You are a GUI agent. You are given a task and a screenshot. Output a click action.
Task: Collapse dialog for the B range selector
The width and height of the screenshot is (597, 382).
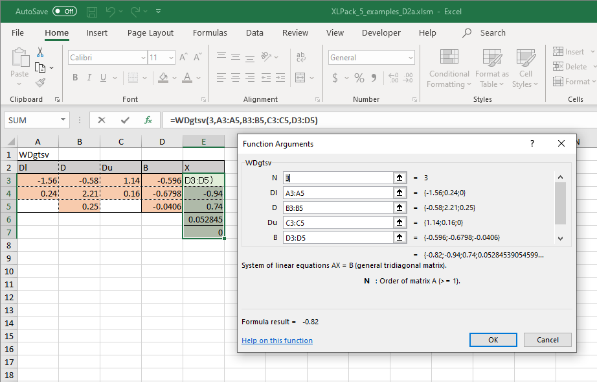(x=400, y=238)
